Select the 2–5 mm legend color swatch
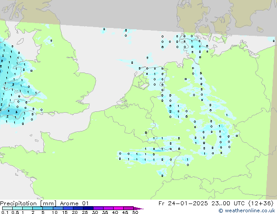The height and width of the screenshot is (214, 277). point(38,208)
